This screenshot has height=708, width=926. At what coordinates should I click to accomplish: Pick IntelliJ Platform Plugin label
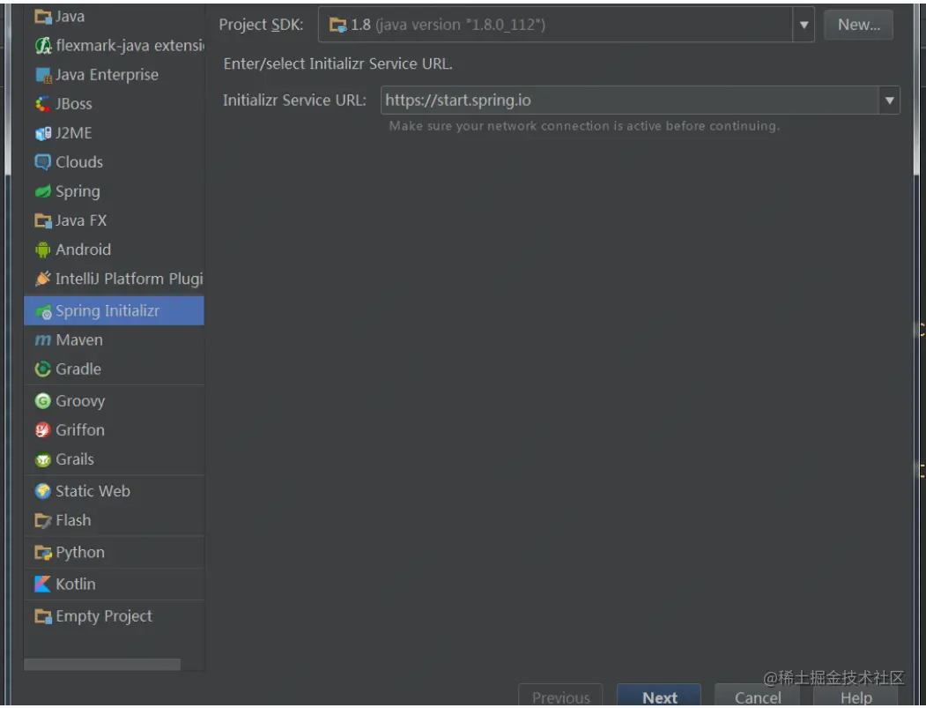tap(130, 279)
